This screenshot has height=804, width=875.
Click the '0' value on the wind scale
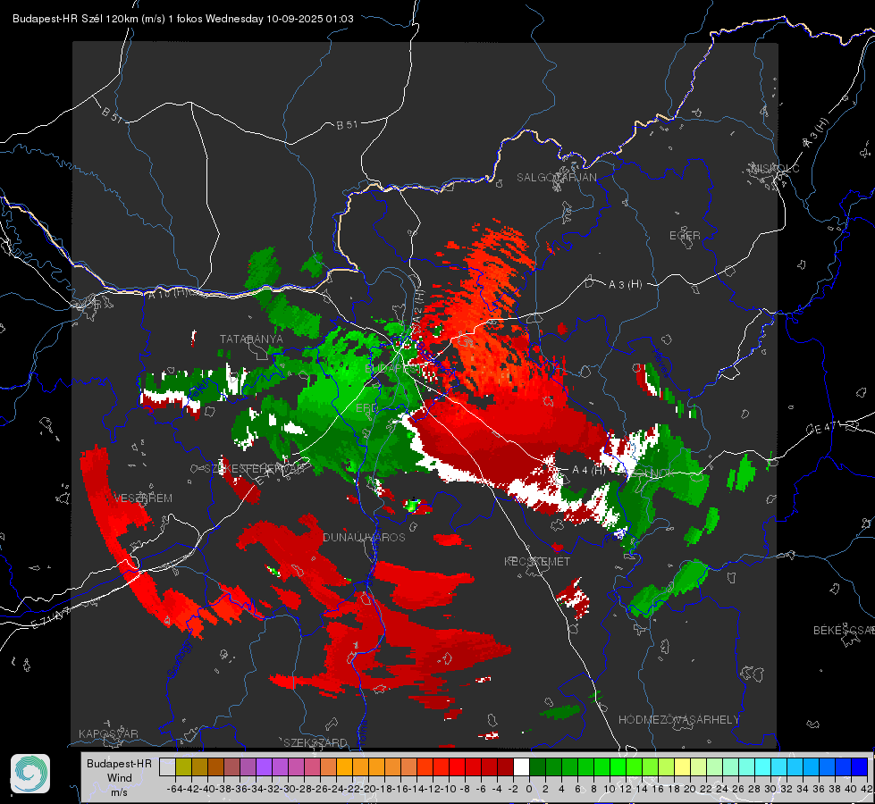tap(529, 789)
